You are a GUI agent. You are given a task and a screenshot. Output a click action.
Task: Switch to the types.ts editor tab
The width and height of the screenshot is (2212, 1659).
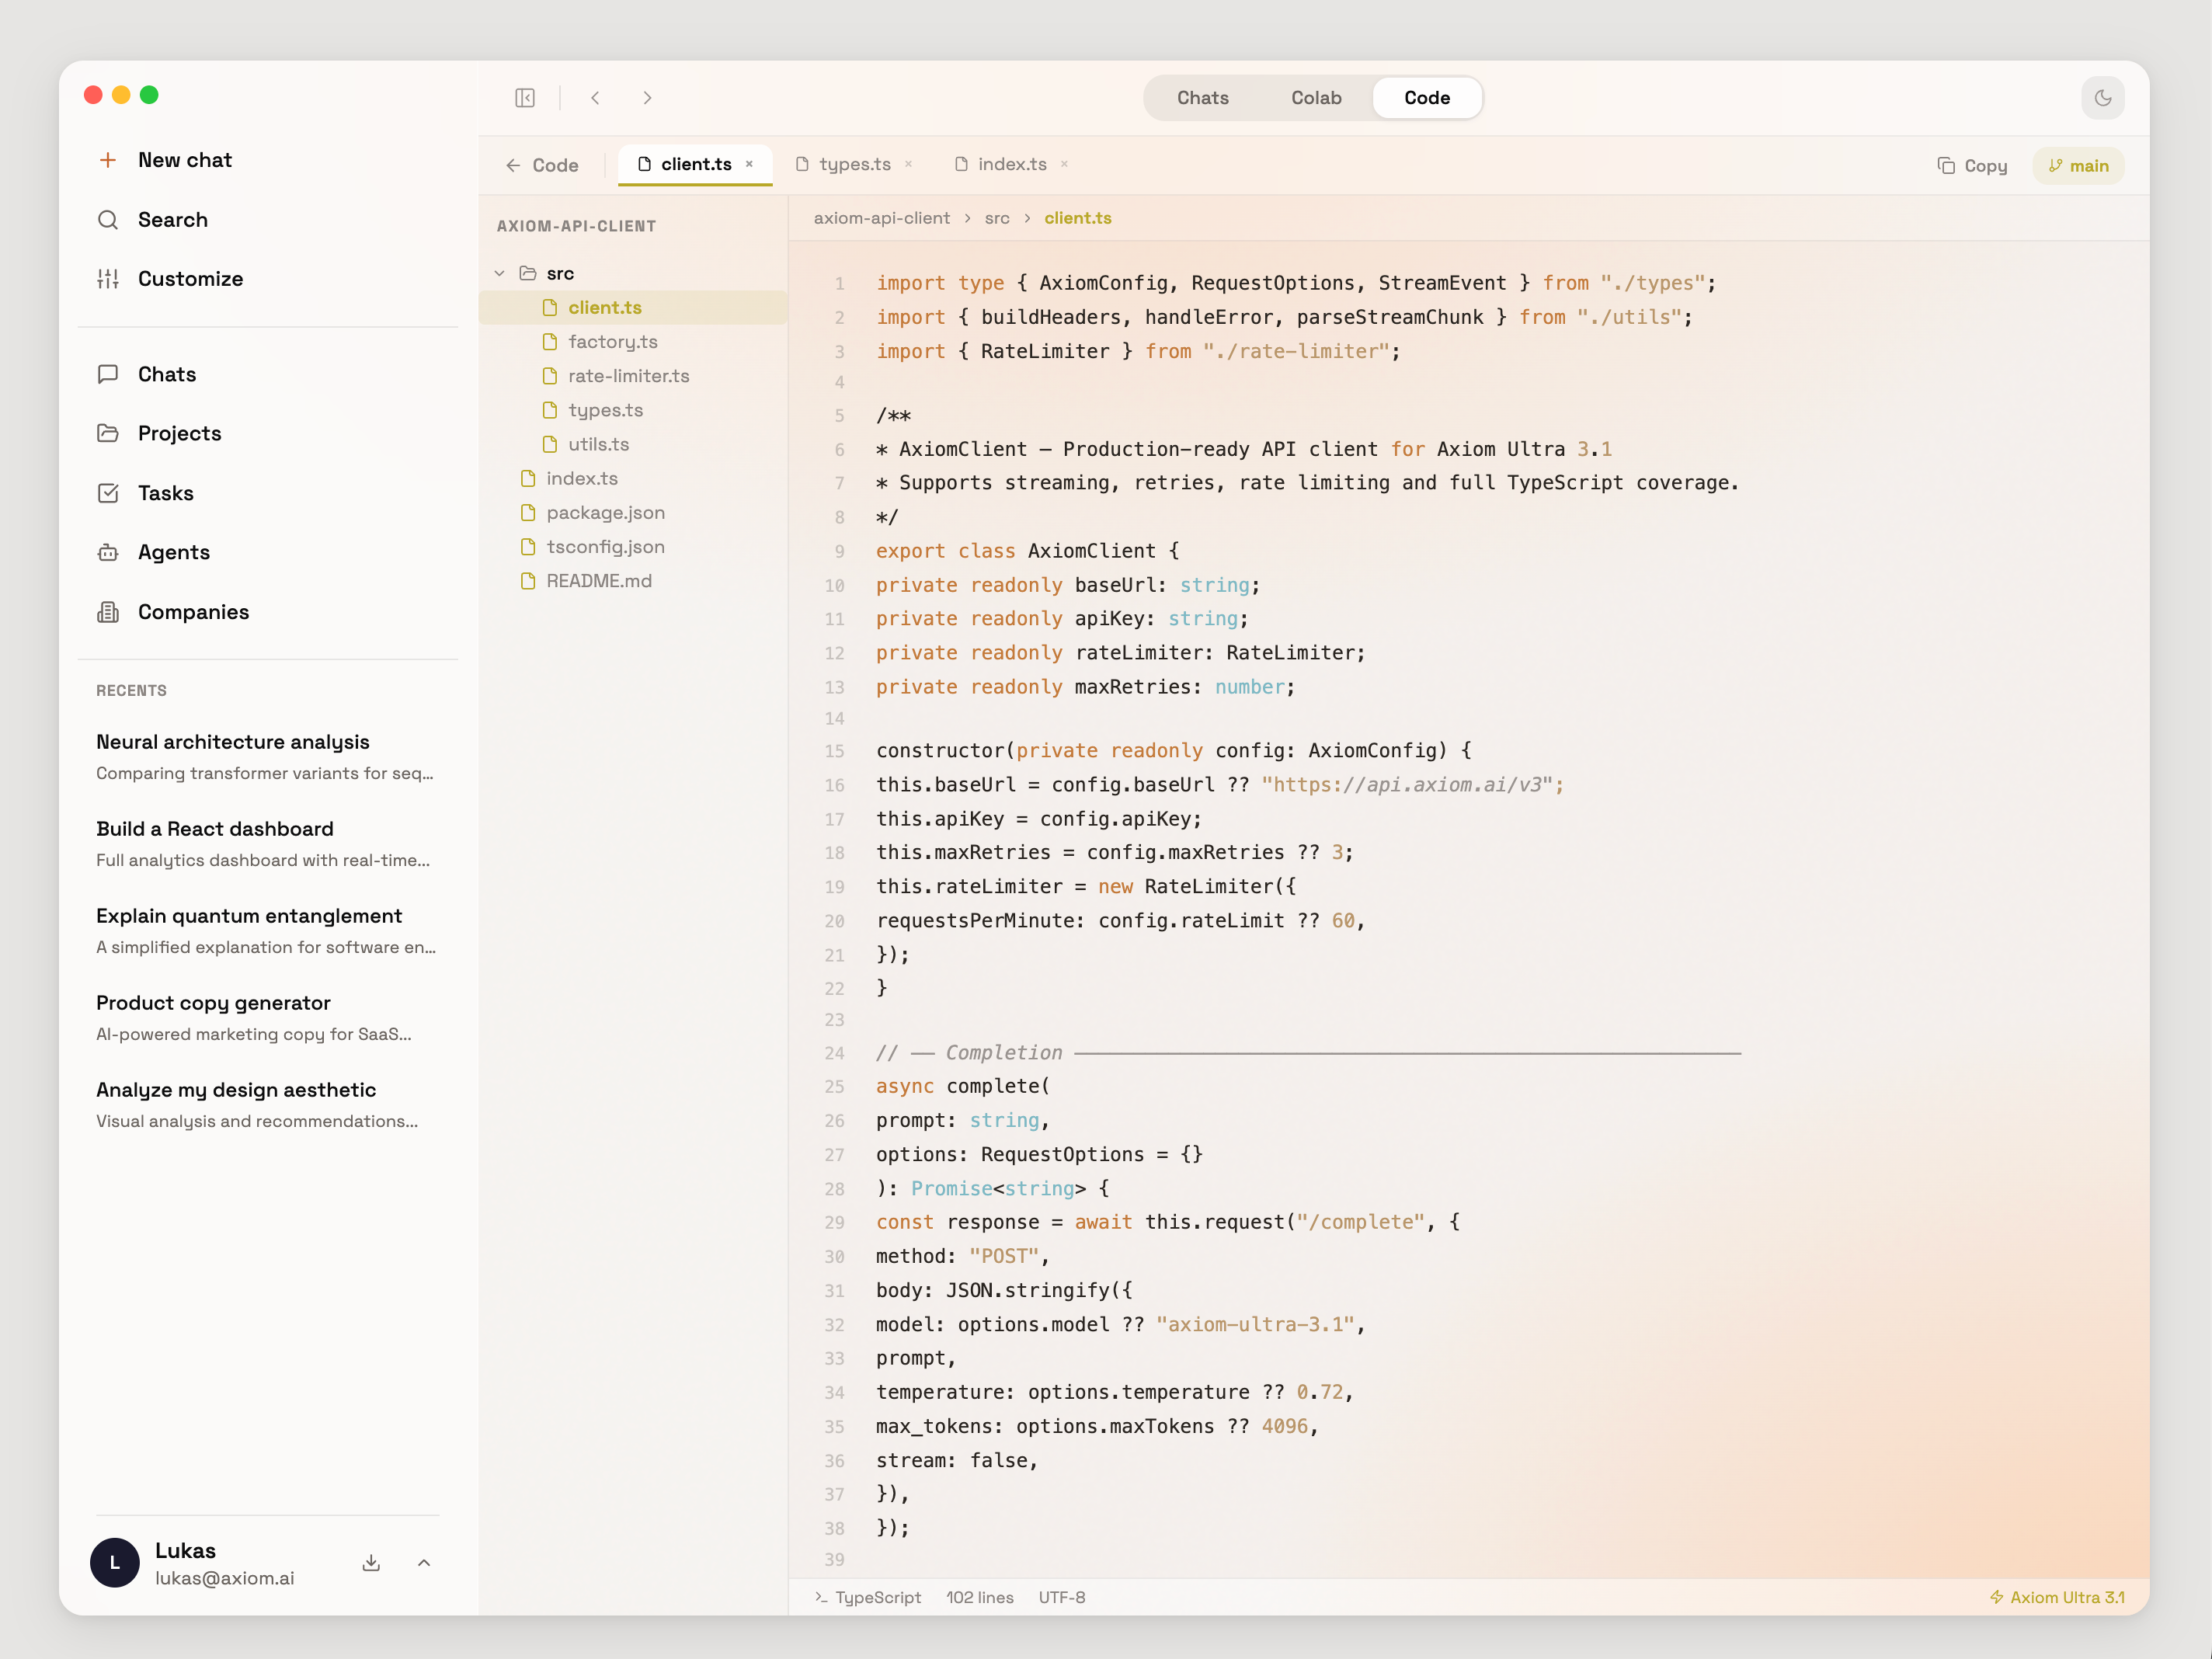point(853,163)
